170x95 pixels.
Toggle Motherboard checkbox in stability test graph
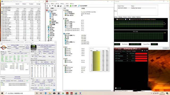click(117, 20)
